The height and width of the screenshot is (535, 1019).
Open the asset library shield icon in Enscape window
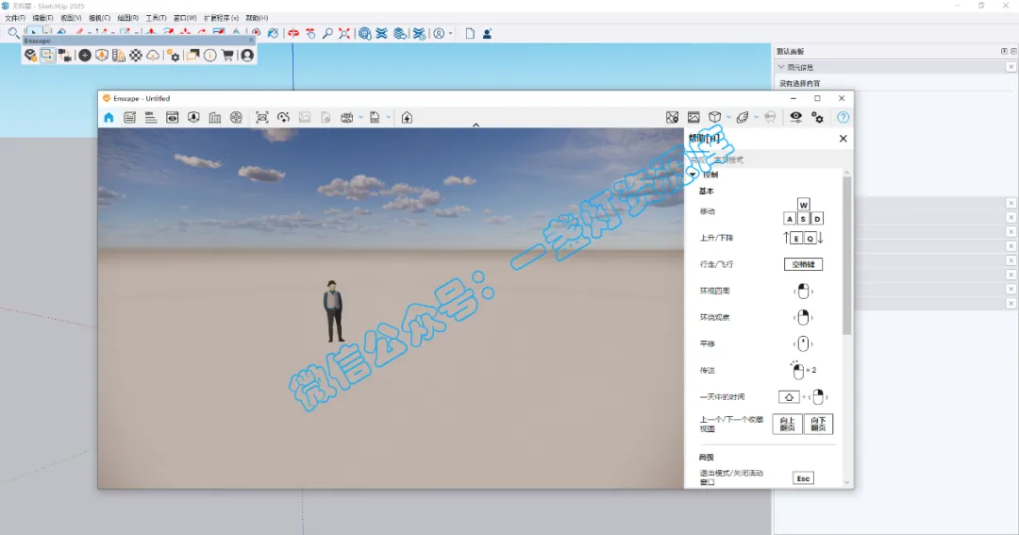point(193,118)
